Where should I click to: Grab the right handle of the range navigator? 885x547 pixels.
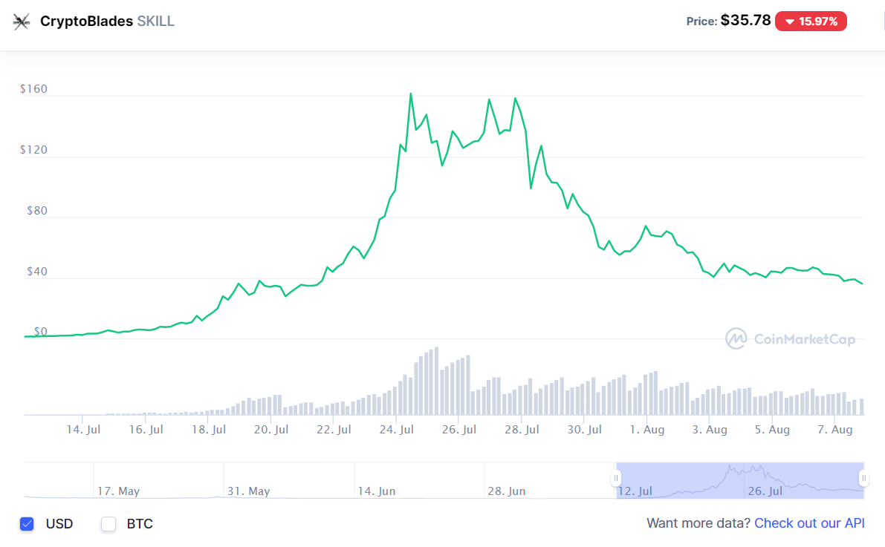(864, 478)
